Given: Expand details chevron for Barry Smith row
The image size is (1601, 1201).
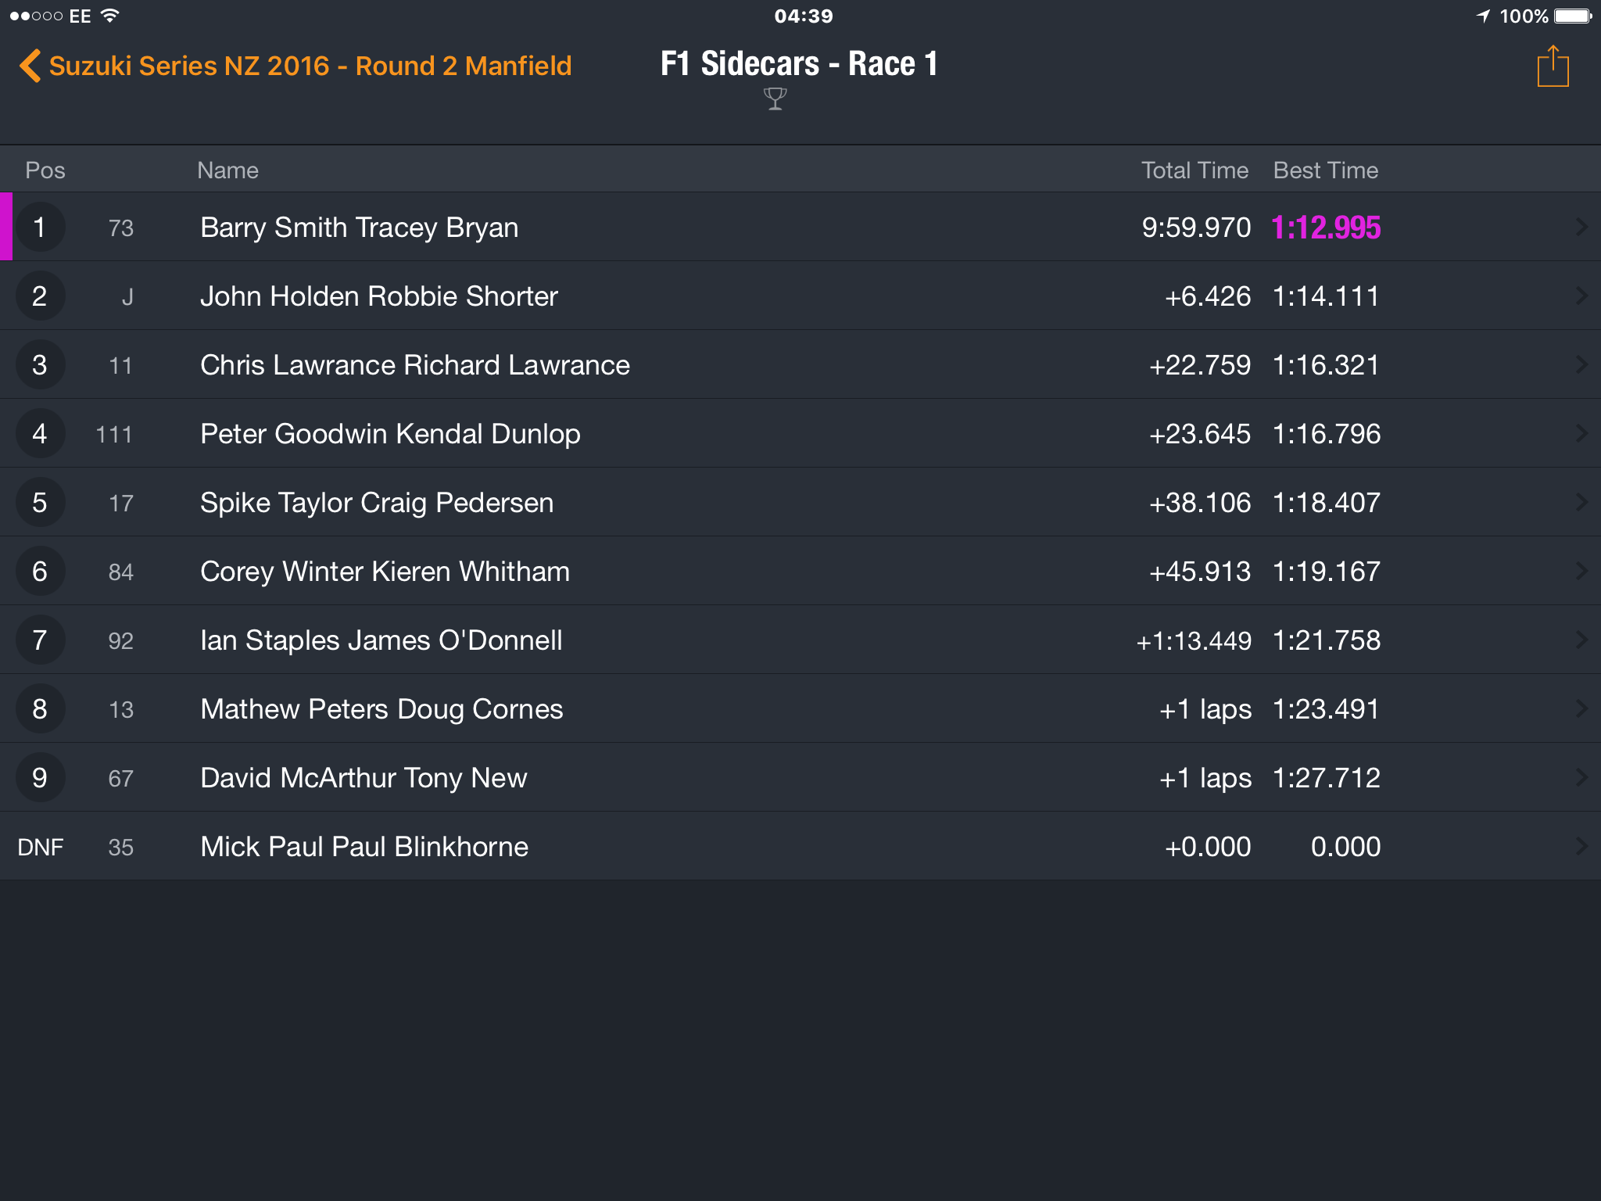Looking at the screenshot, I should click(x=1581, y=228).
